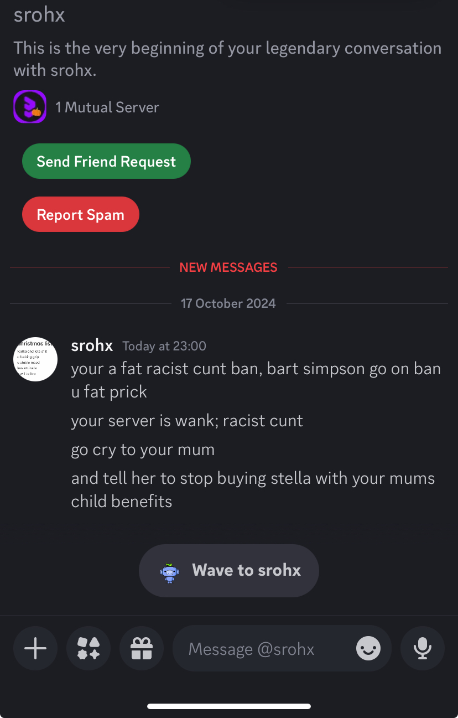Open the 1 Mutual Server link
Screen dimensions: 458x718
(107, 107)
